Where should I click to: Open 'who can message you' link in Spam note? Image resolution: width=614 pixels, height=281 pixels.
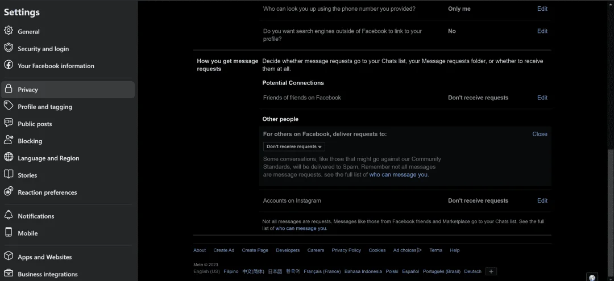(x=398, y=175)
